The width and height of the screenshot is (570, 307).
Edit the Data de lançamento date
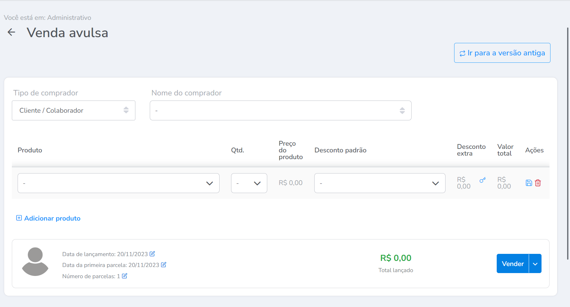pyautogui.click(x=152, y=254)
